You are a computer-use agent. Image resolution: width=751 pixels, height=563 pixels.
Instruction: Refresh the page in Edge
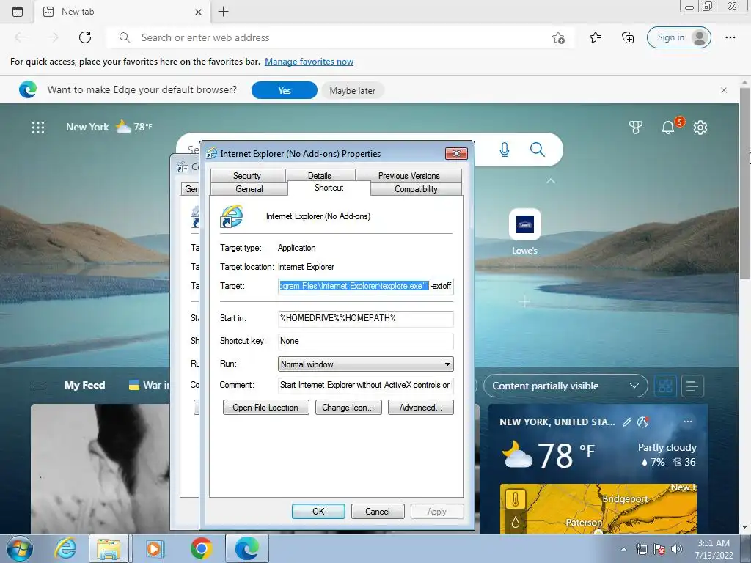pyautogui.click(x=85, y=37)
